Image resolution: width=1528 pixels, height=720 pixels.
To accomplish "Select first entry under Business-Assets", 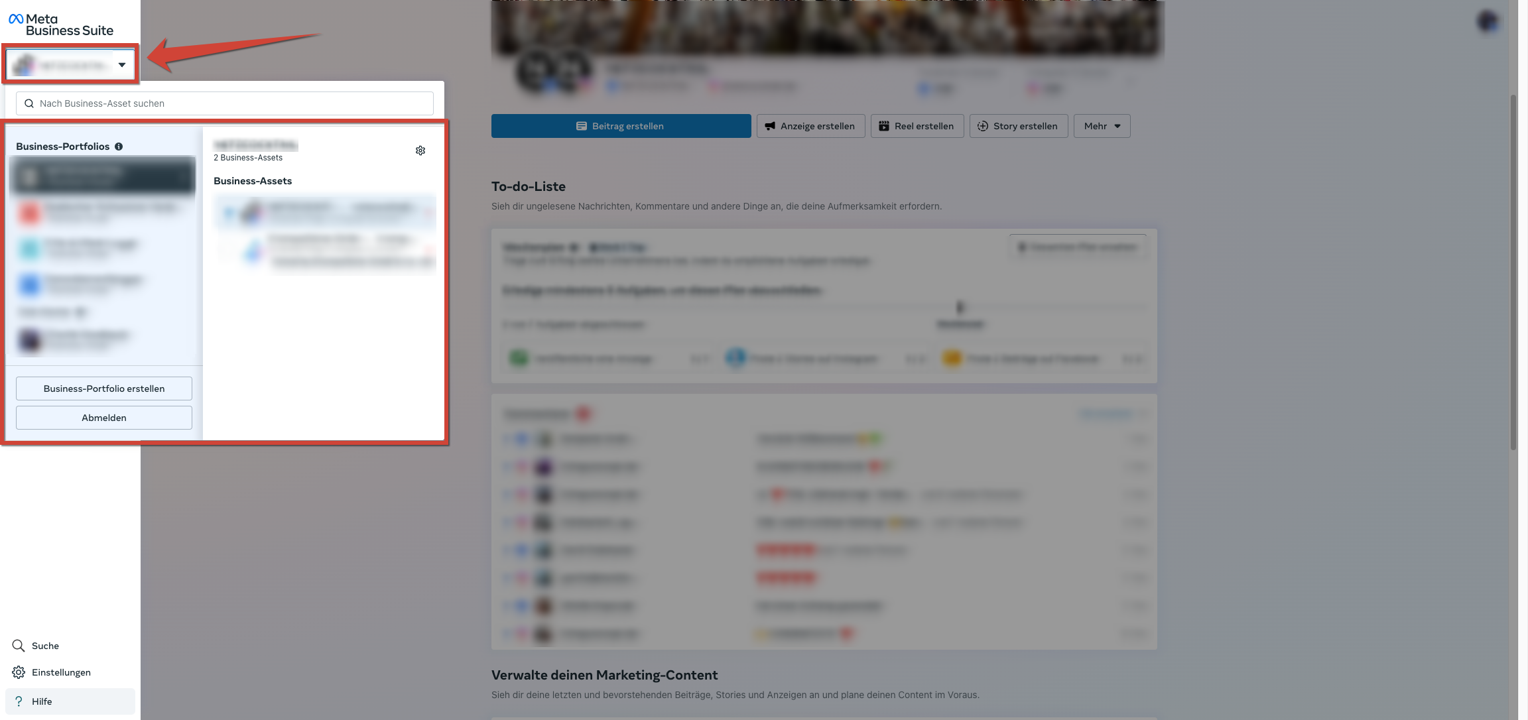I will (x=324, y=212).
